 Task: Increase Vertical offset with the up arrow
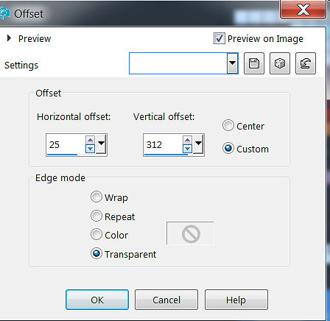click(187, 141)
